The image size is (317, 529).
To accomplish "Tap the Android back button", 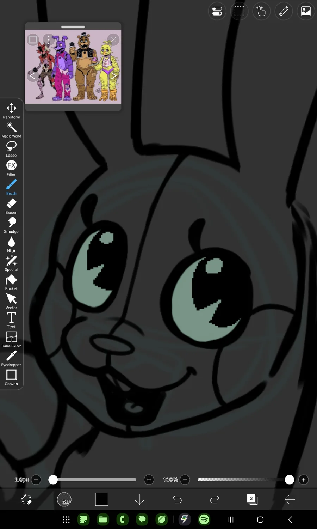I will pos(290,519).
